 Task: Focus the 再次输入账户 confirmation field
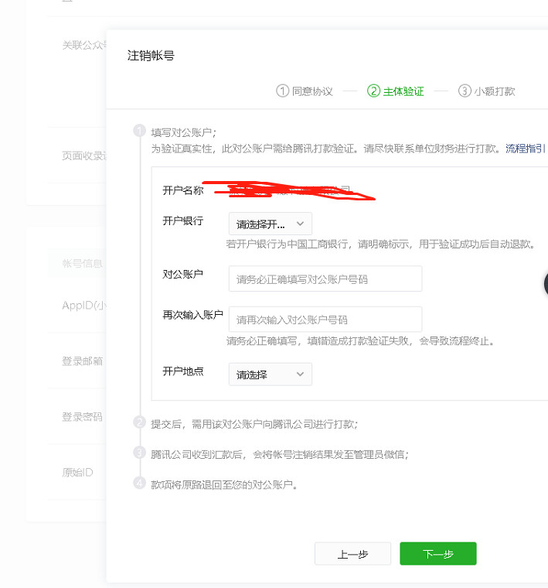tap(325, 319)
